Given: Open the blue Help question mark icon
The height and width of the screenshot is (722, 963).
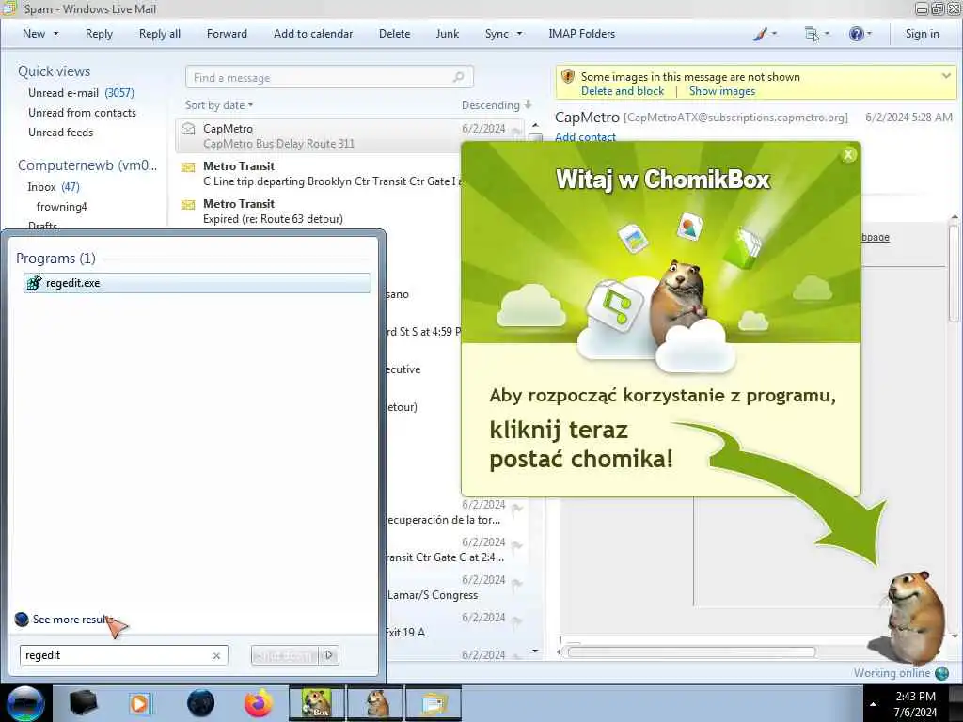Looking at the screenshot, I should point(856,34).
